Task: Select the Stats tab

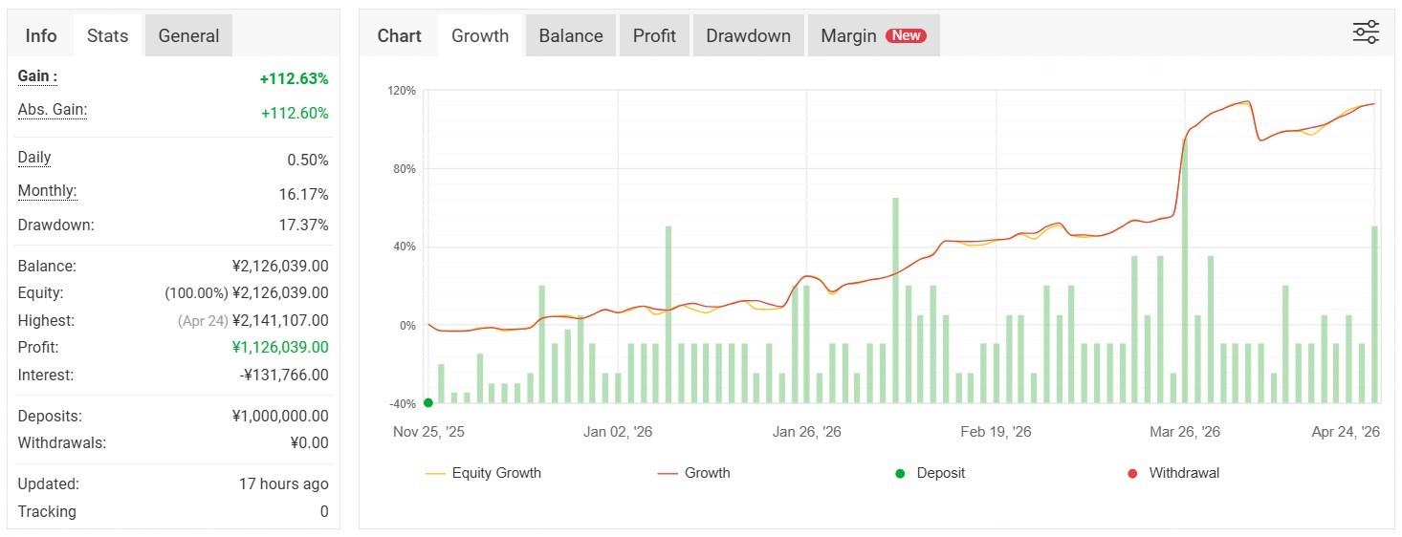Action: [x=107, y=36]
